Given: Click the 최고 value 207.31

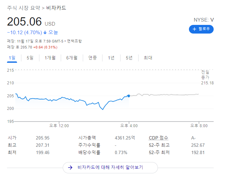Looking at the screenshot, I should (x=43, y=145).
